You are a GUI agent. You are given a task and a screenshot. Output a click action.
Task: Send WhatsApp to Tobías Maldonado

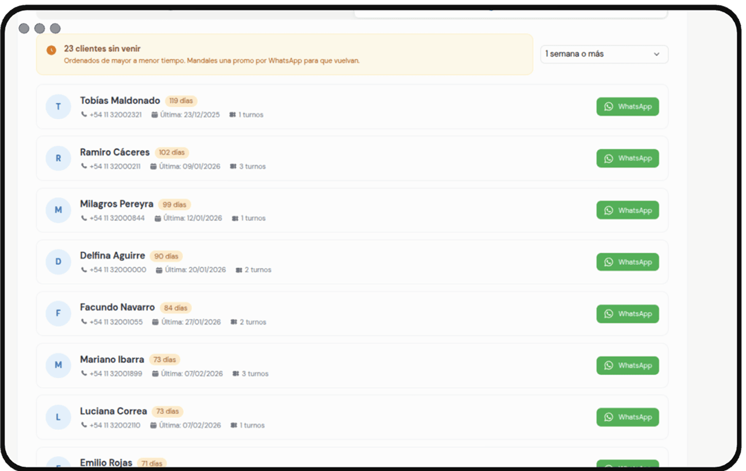627,106
